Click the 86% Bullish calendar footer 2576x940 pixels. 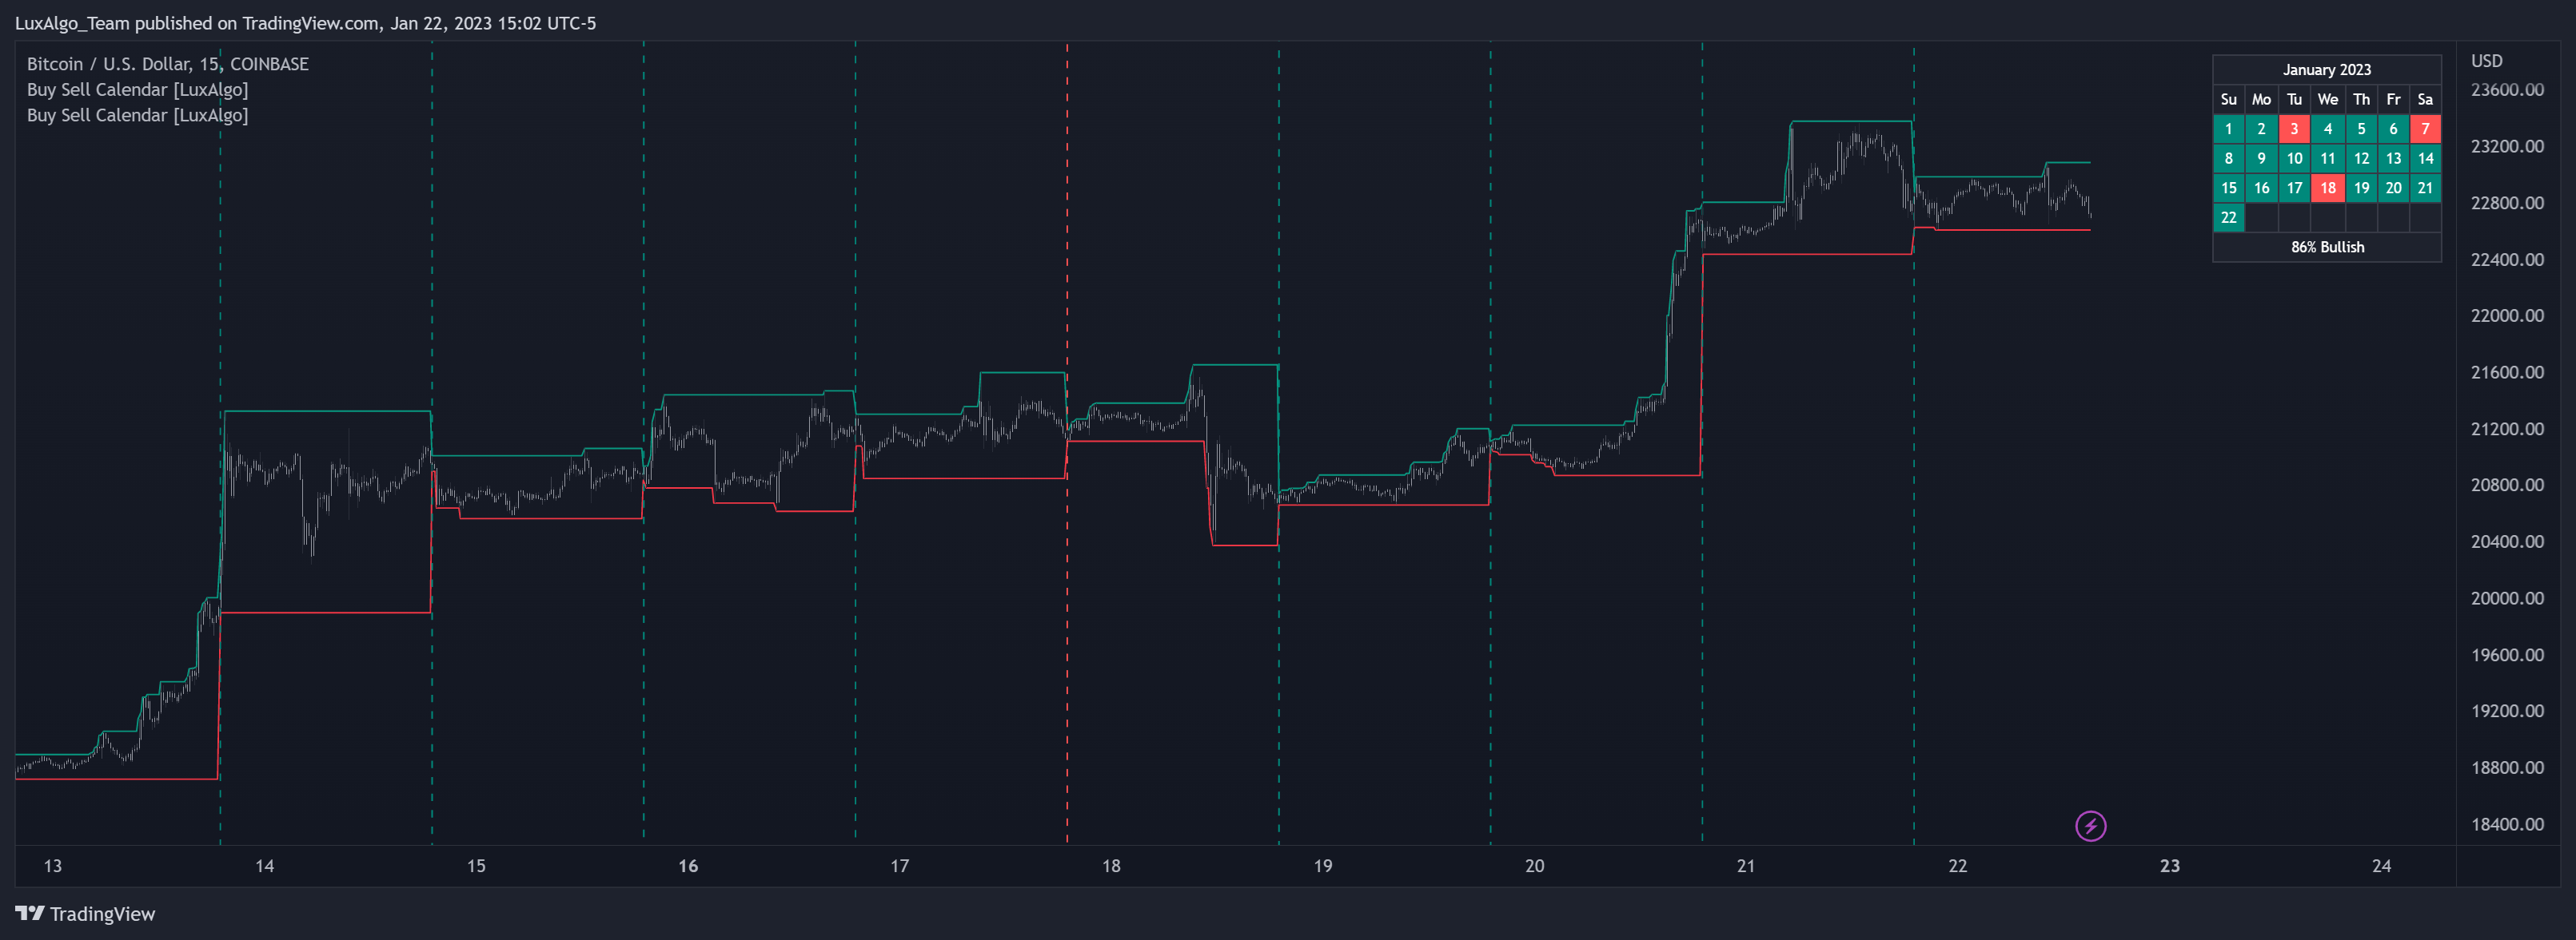click(x=2326, y=247)
